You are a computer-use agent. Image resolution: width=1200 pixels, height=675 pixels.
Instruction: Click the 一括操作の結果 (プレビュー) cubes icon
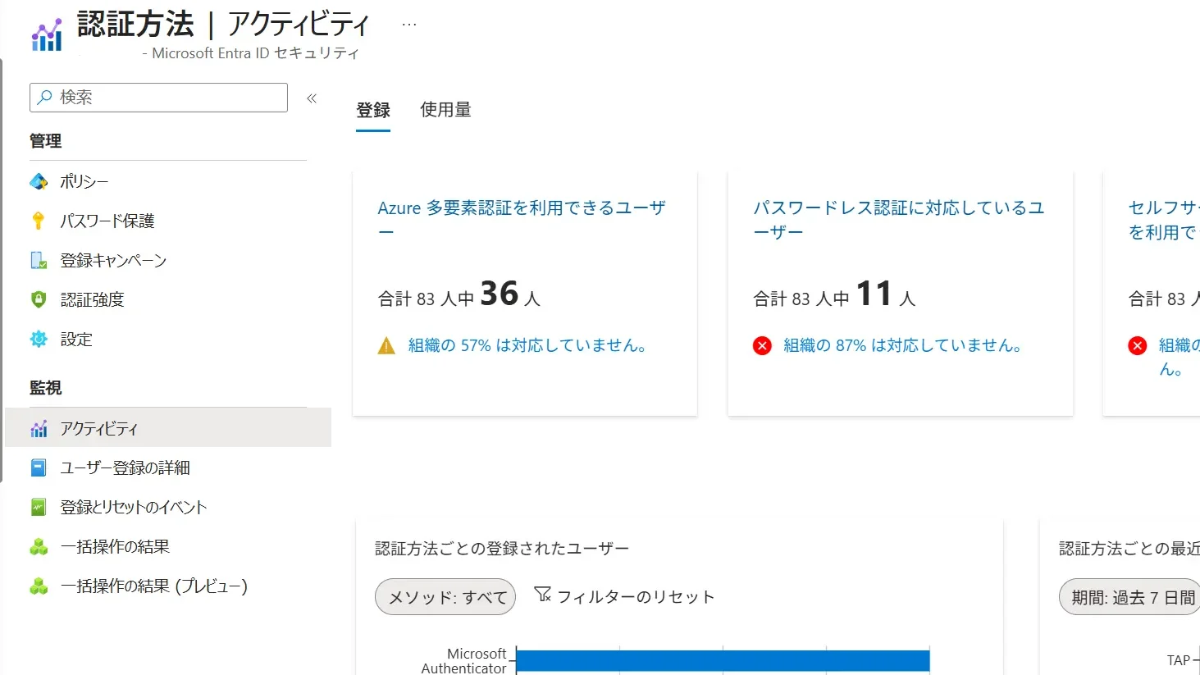click(39, 586)
